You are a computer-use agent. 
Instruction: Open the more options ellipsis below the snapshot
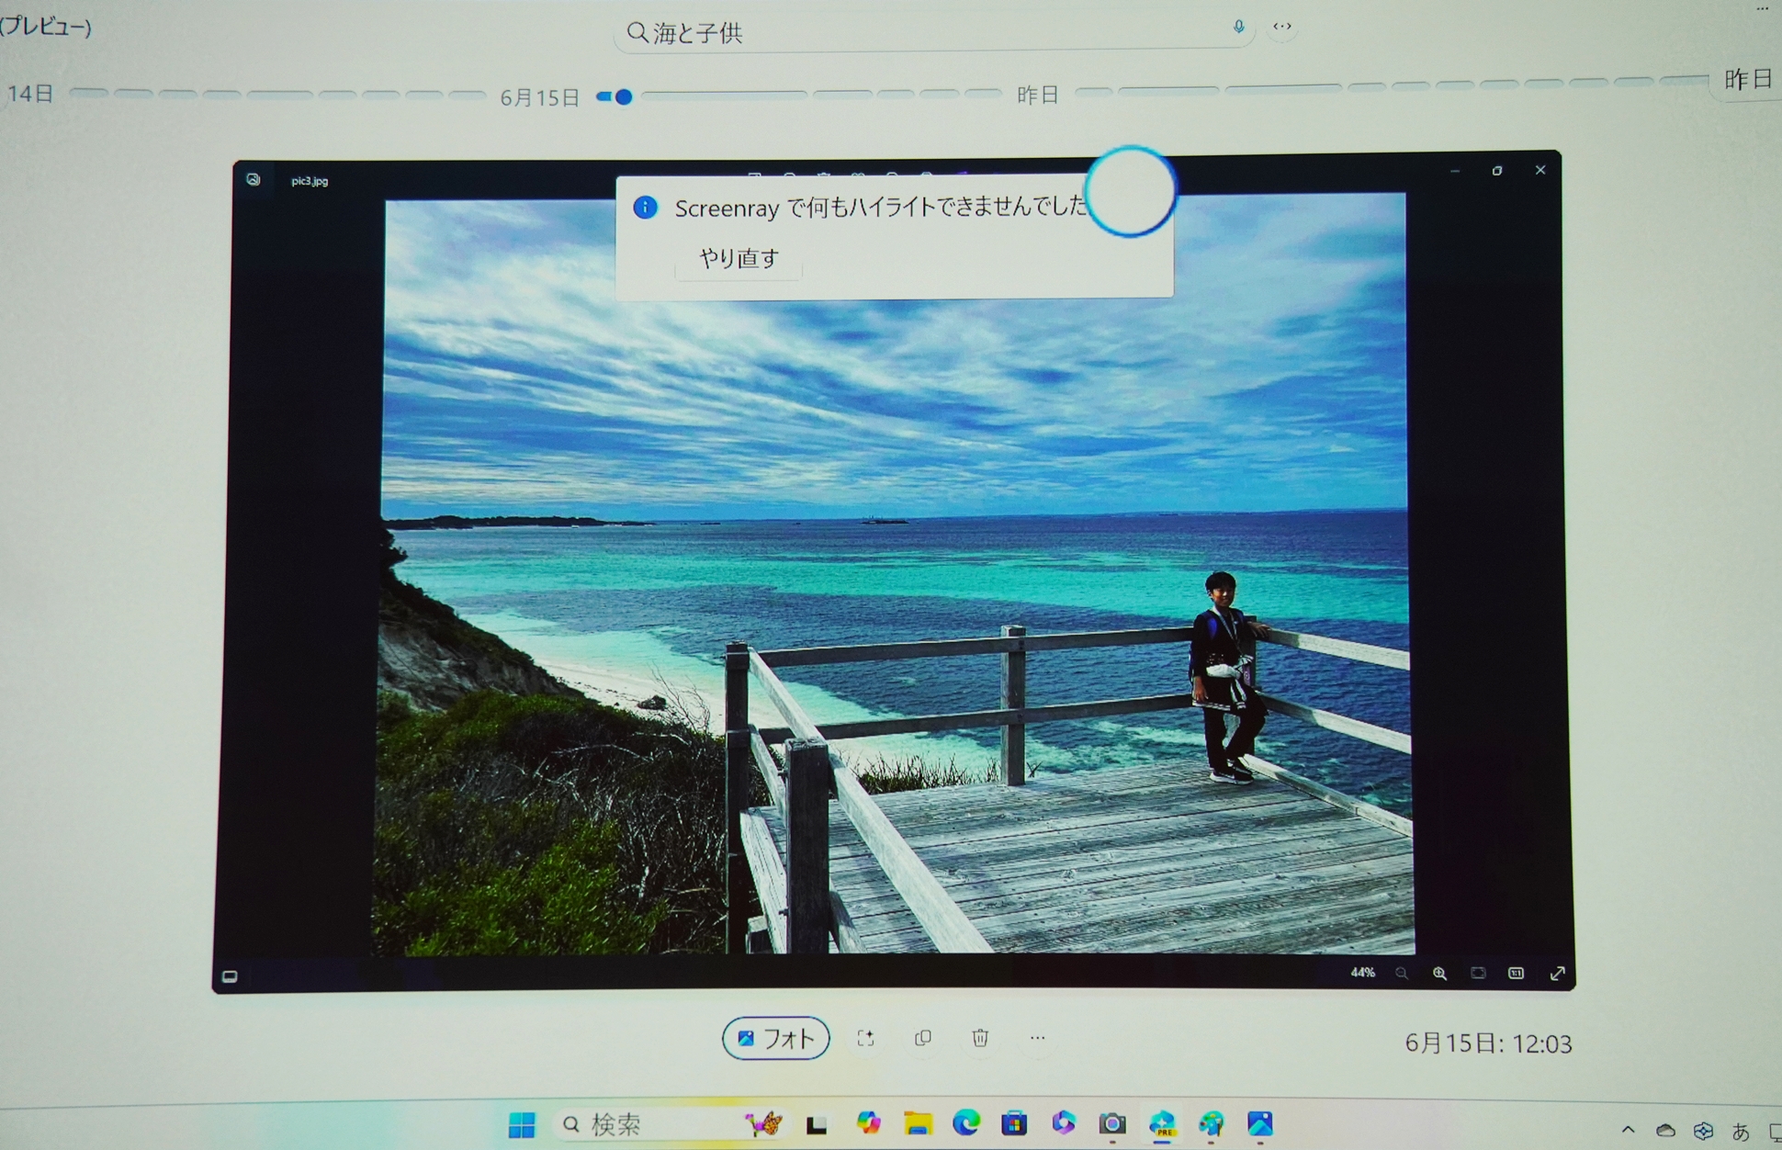1038,1038
